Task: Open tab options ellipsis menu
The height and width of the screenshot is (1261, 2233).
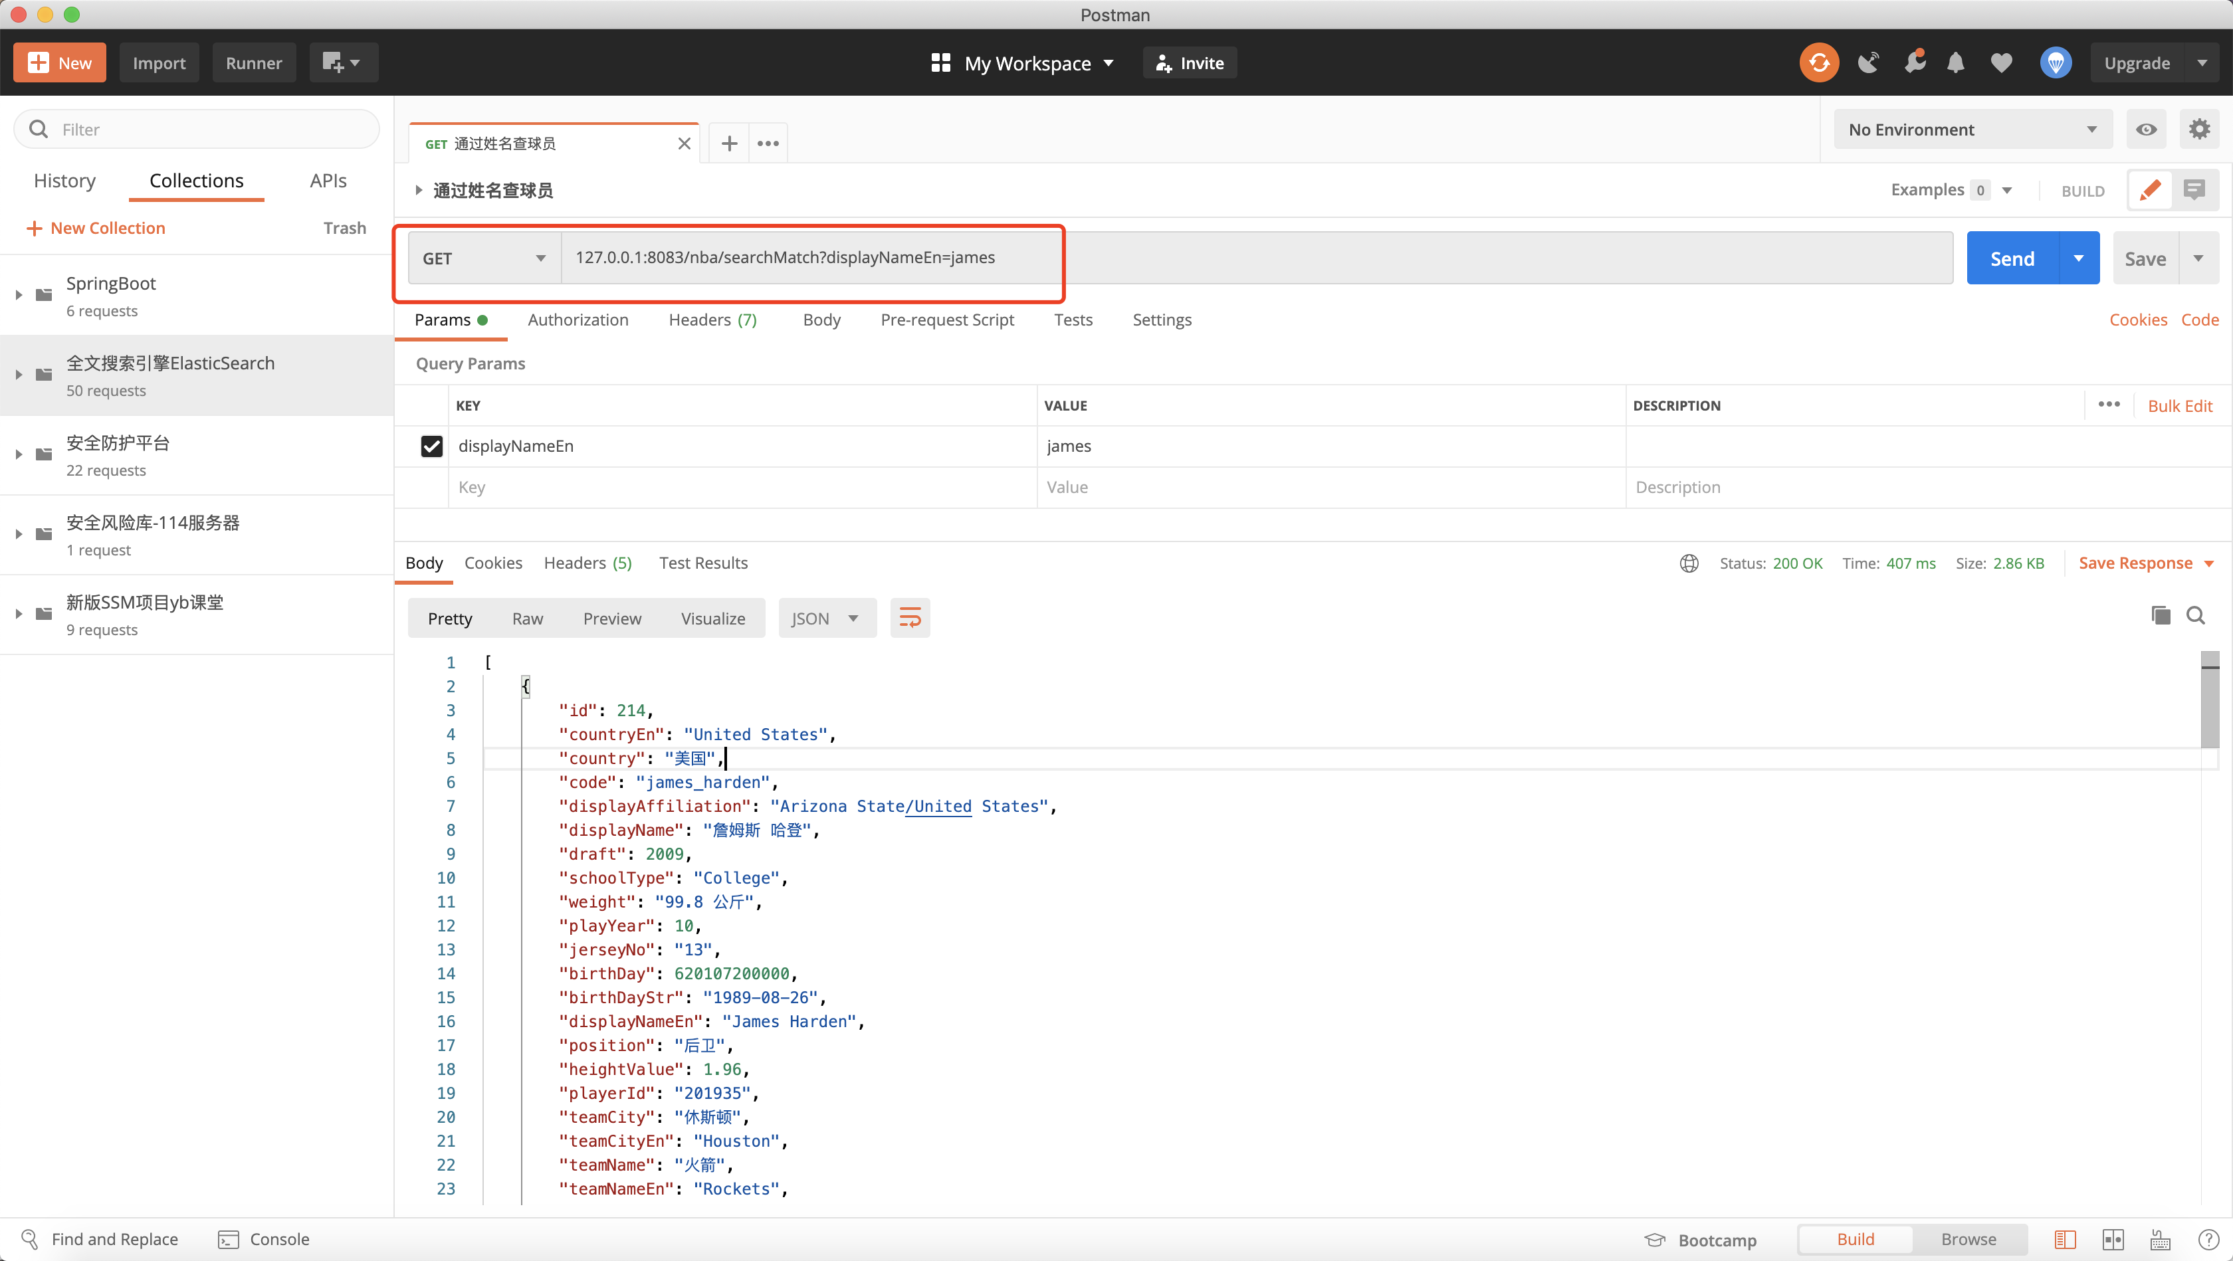Action: pos(768,143)
